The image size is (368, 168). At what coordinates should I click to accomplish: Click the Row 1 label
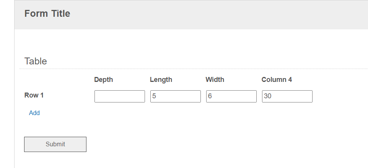34,95
